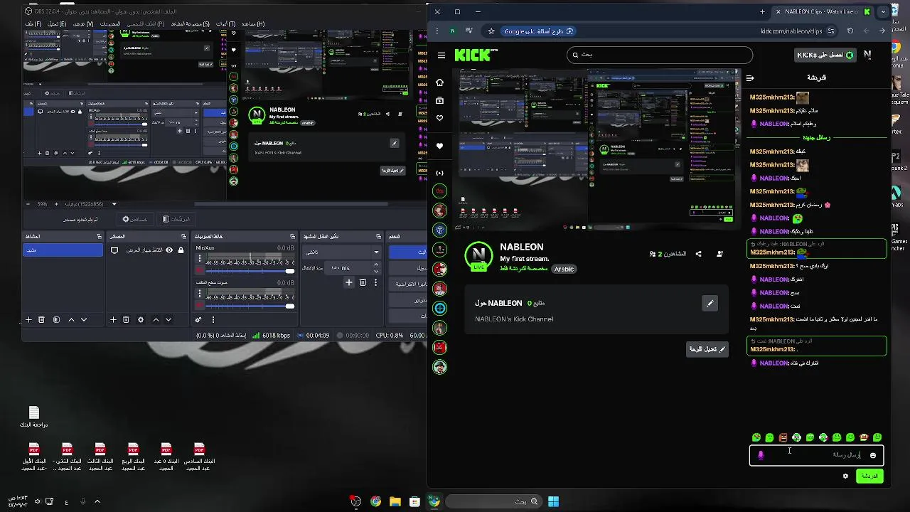The height and width of the screenshot is (512, 910).
Task: Delete scene transition with trash icon
Action: [x=363, y=282]
